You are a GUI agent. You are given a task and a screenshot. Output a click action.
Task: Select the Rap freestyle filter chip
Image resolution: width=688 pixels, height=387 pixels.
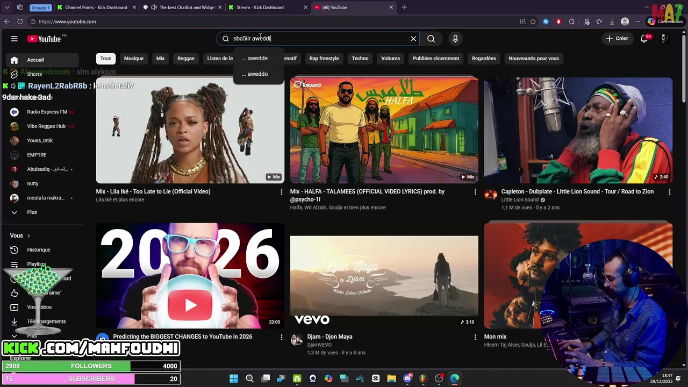point(324,59)
